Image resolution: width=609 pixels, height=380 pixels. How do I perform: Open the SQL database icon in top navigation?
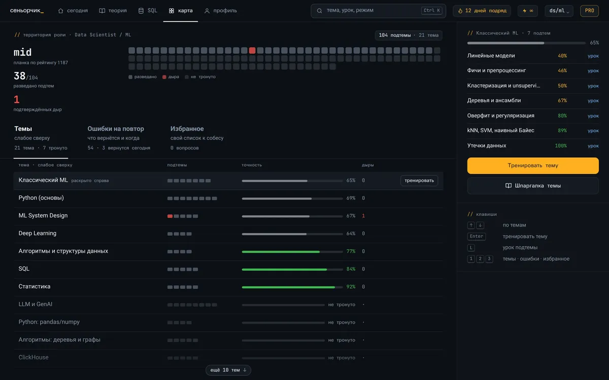point(141,11)
